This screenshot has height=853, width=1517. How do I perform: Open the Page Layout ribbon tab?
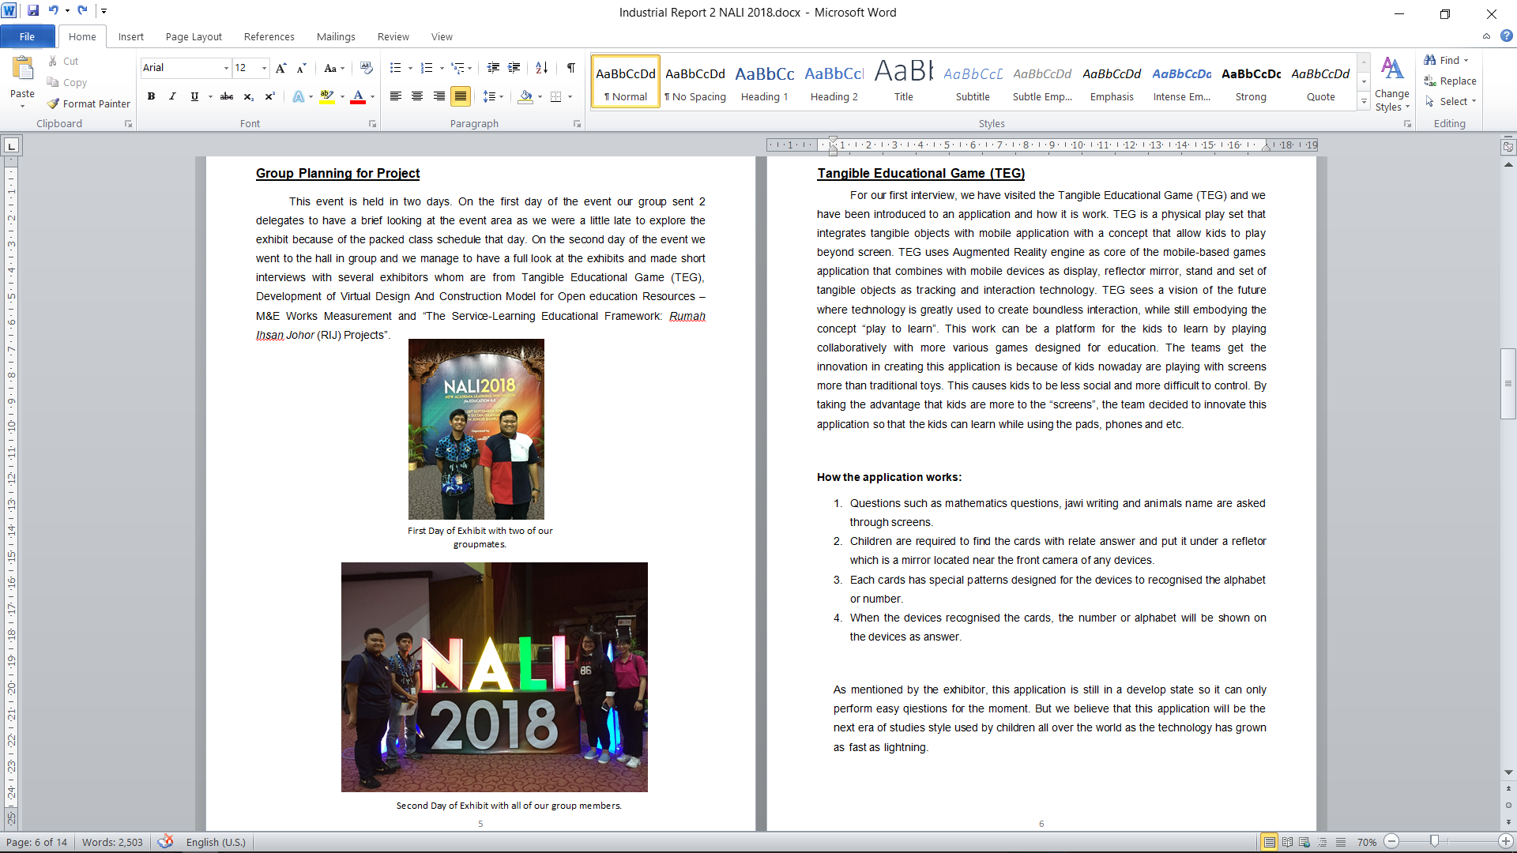pos(194,36)
